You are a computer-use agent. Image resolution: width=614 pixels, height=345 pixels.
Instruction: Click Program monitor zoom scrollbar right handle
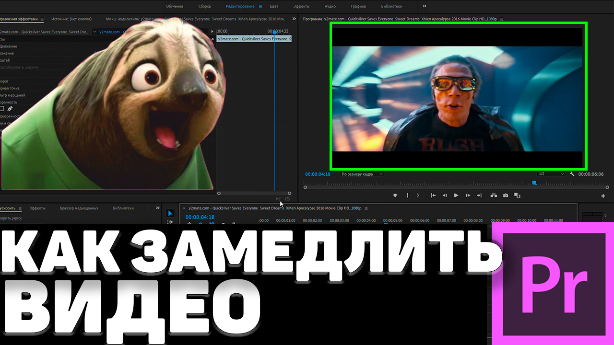(608, 187)
